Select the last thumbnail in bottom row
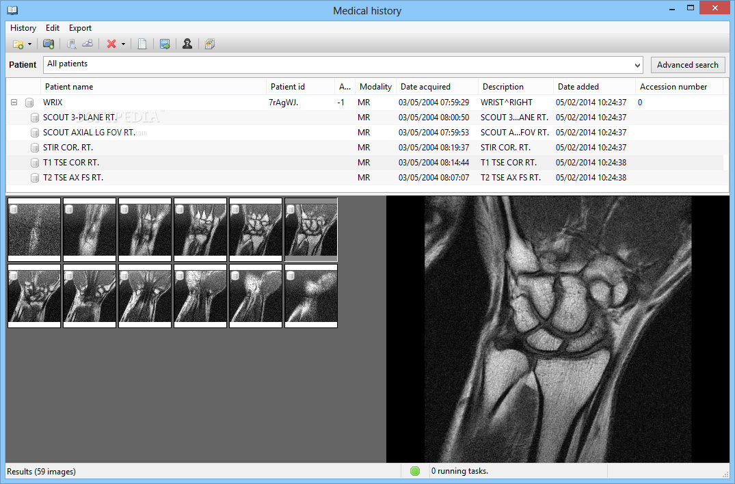735x484 pixels. click(311, 296)
